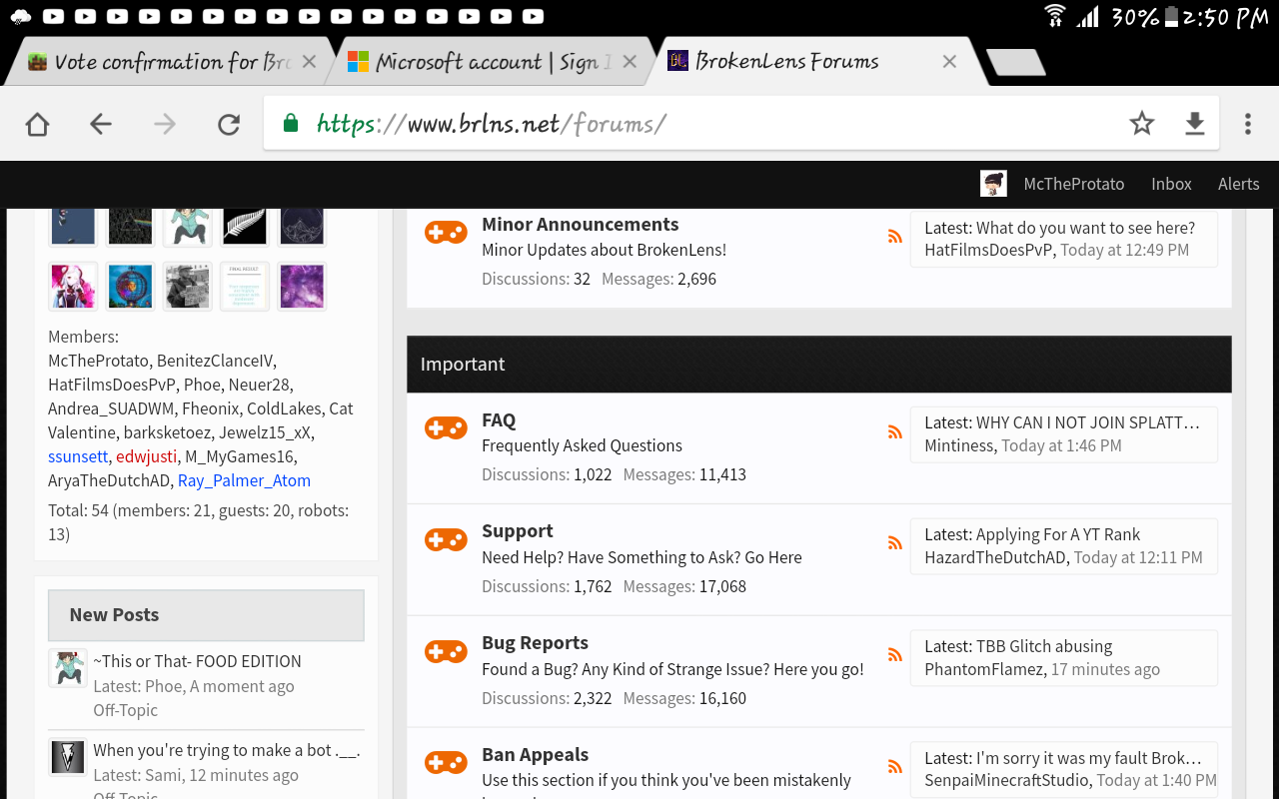Viewport: 1279px width, 799px height.
Task: Tap the download arrow icon
Action: coord(1194,123)
